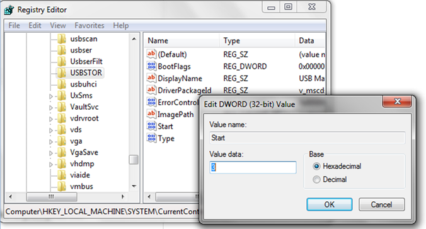Click the tree pane vertical scrollbar thumb
426x229 pixels.
tap(134, 160)
